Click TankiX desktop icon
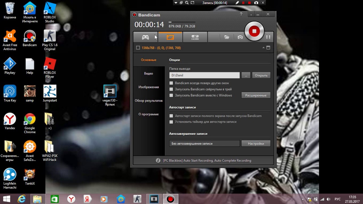 pos(30,177)
